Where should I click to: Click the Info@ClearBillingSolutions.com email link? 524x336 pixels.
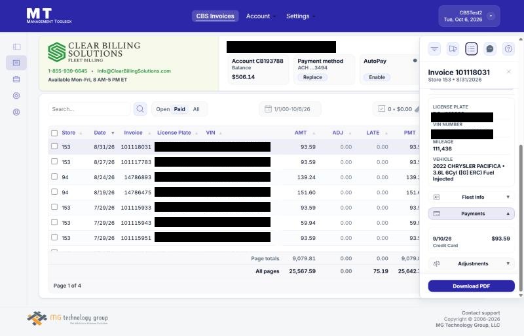pos(134,71)
